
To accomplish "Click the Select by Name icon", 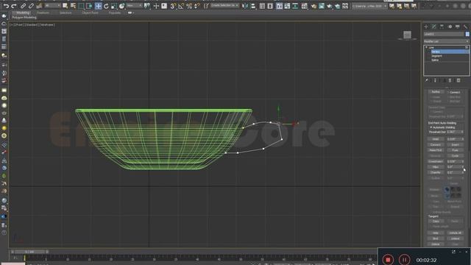I will (x=73, y=6).
